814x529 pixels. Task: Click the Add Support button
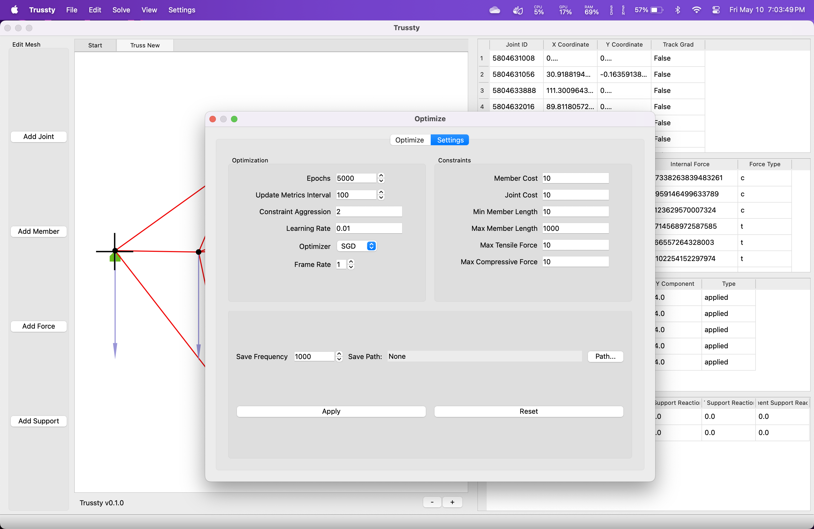tap(39, 421)
